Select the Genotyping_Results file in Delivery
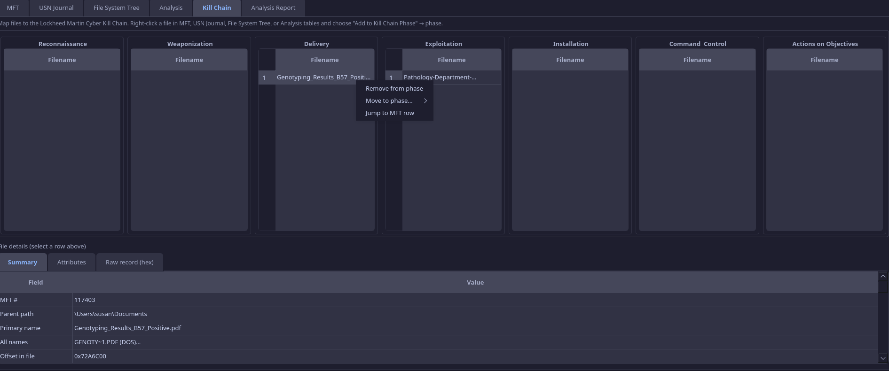The height and width of the screenshot is (371, 889). click(x=323, y=77)
